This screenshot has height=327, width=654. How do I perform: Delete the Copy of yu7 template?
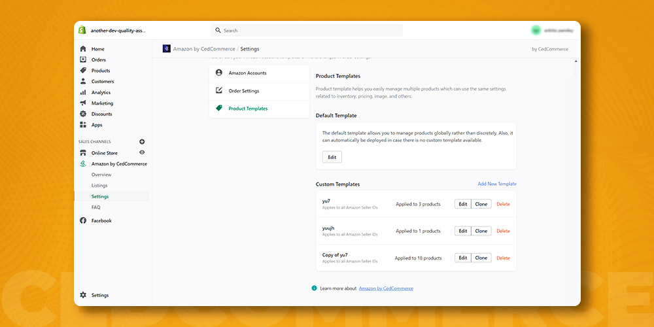pos(503,258)
